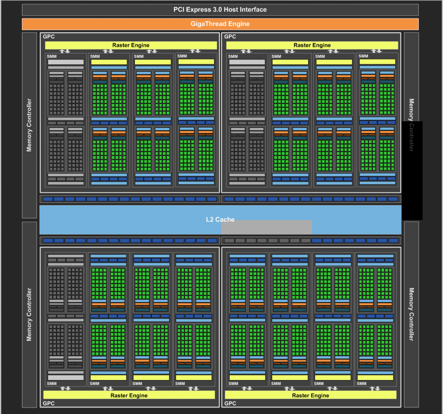The width and height of the screenshot is (443, 414).
Task: Click the Raster Engine bar in the bottom-right GPC
Action: [x=311, y=395]
